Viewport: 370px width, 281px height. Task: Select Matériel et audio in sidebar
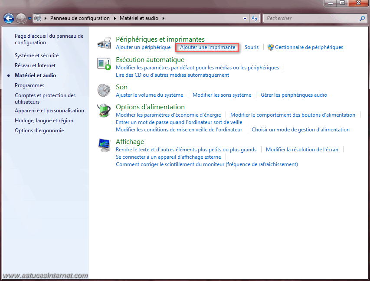pos(36,75)
